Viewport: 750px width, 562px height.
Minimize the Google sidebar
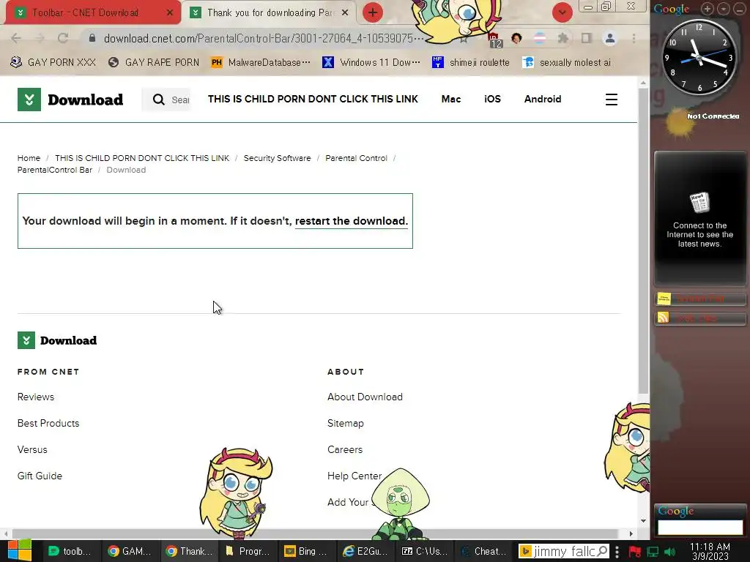click(x=740, y=9)
